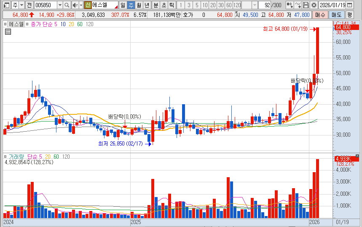This screenshot has height=227, width=362.
Task: Click the candle count field showing 92
Action: (x=264, y=5)
